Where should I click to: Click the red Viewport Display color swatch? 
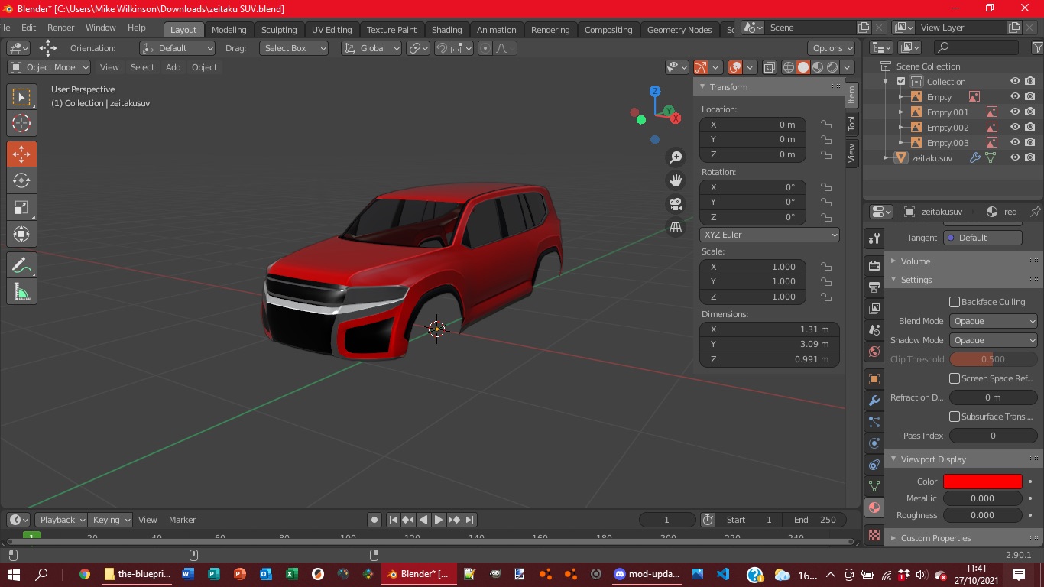pyautogui.click(x=982, y=482)
